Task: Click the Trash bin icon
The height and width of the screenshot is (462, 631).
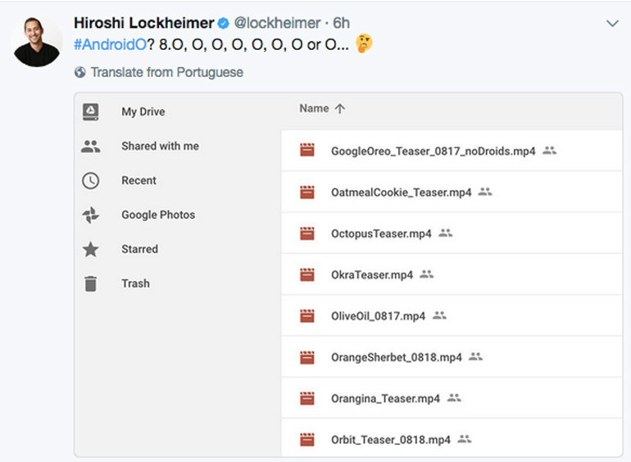Action: click(91, 284)
